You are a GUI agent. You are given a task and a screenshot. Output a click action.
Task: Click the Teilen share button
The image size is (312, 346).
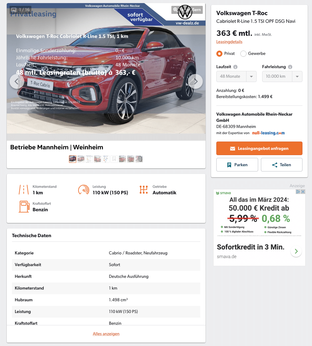tap(282, 165)
